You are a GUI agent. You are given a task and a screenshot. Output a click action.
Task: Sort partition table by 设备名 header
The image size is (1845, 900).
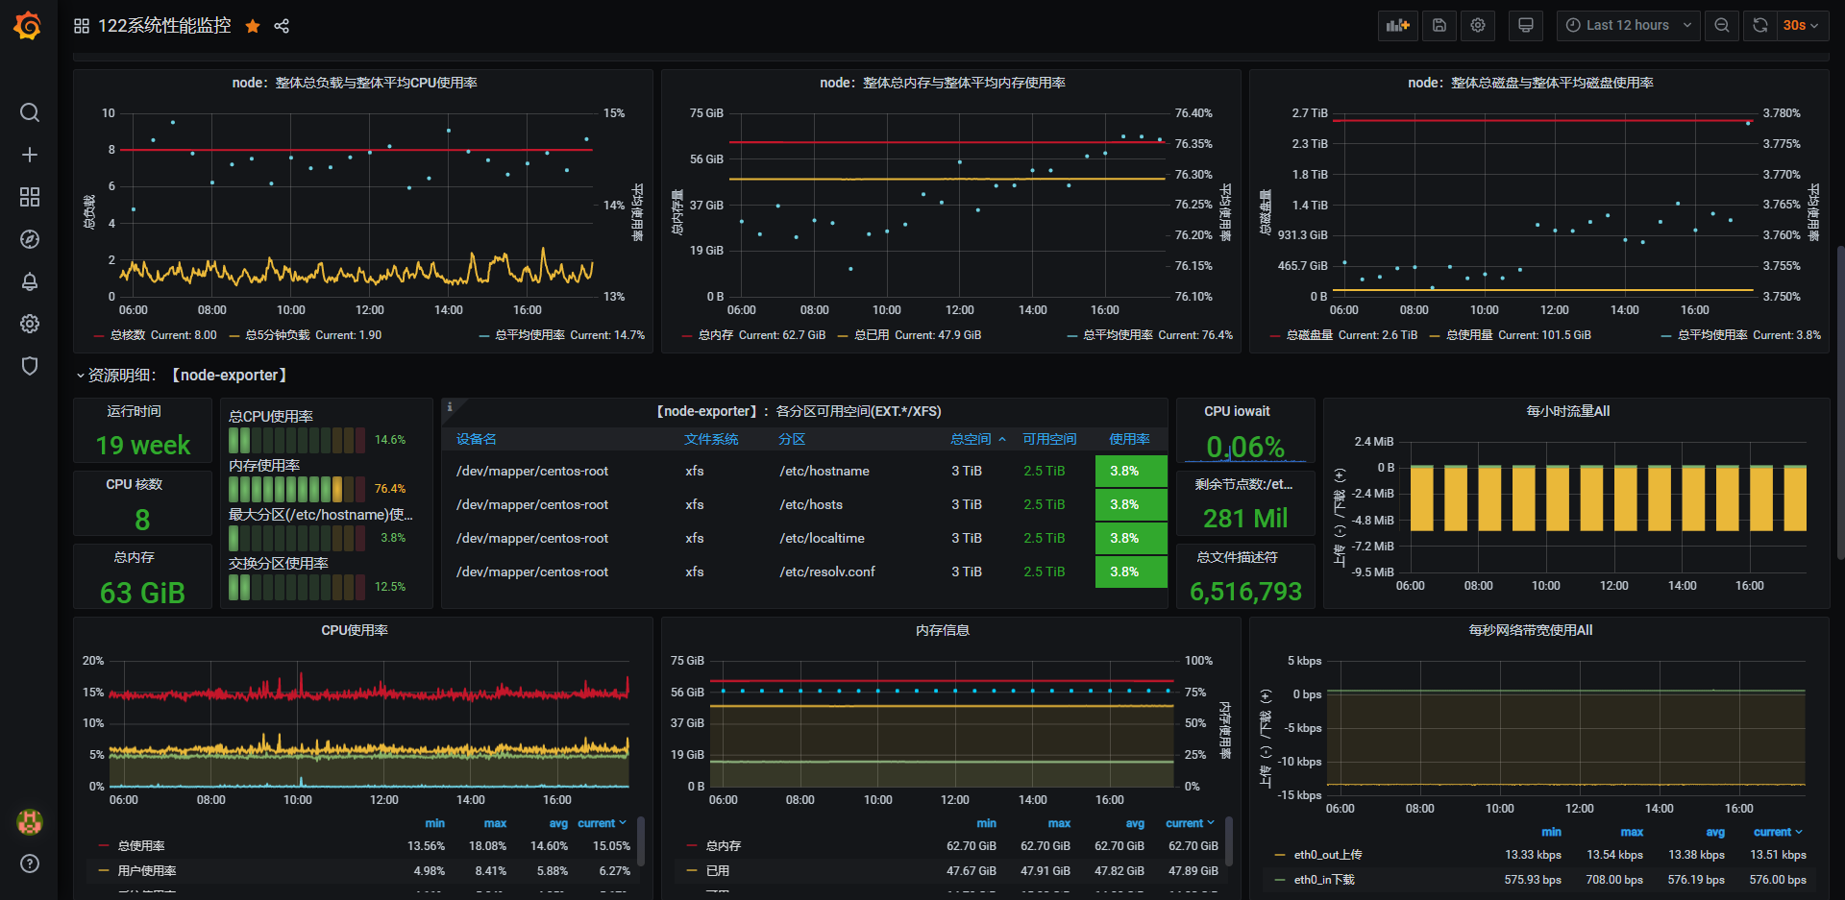pos(477,439)
